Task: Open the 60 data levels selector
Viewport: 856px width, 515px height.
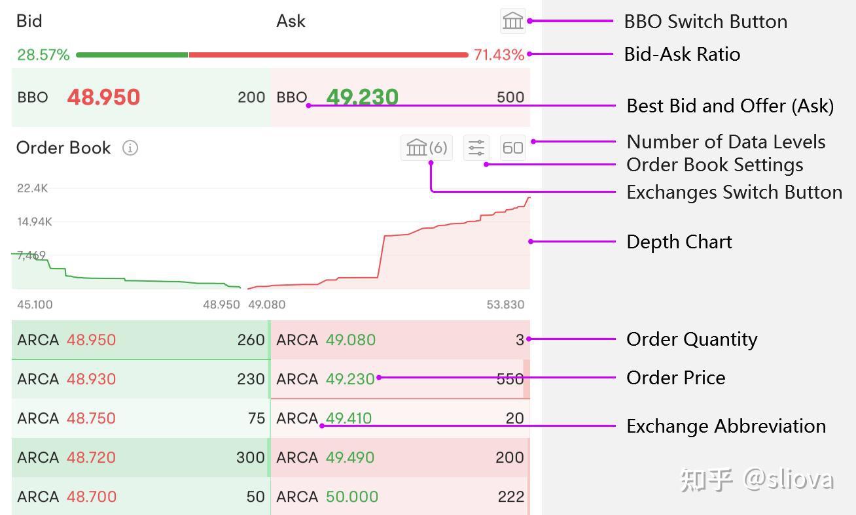Action: 512,148
